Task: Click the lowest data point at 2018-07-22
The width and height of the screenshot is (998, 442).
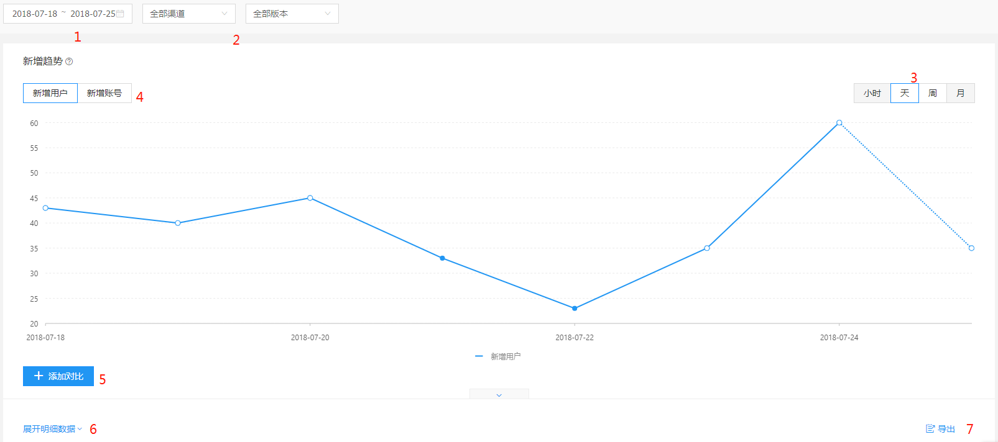Action: pos(575,309)
